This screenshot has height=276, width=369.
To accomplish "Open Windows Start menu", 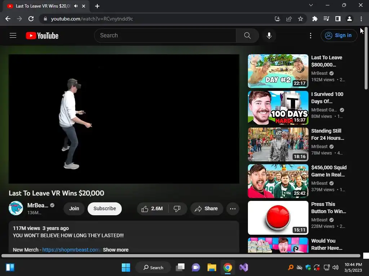I will [126, 267].
